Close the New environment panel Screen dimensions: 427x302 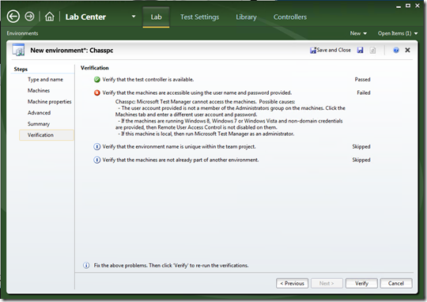click(x=407, y=50)
